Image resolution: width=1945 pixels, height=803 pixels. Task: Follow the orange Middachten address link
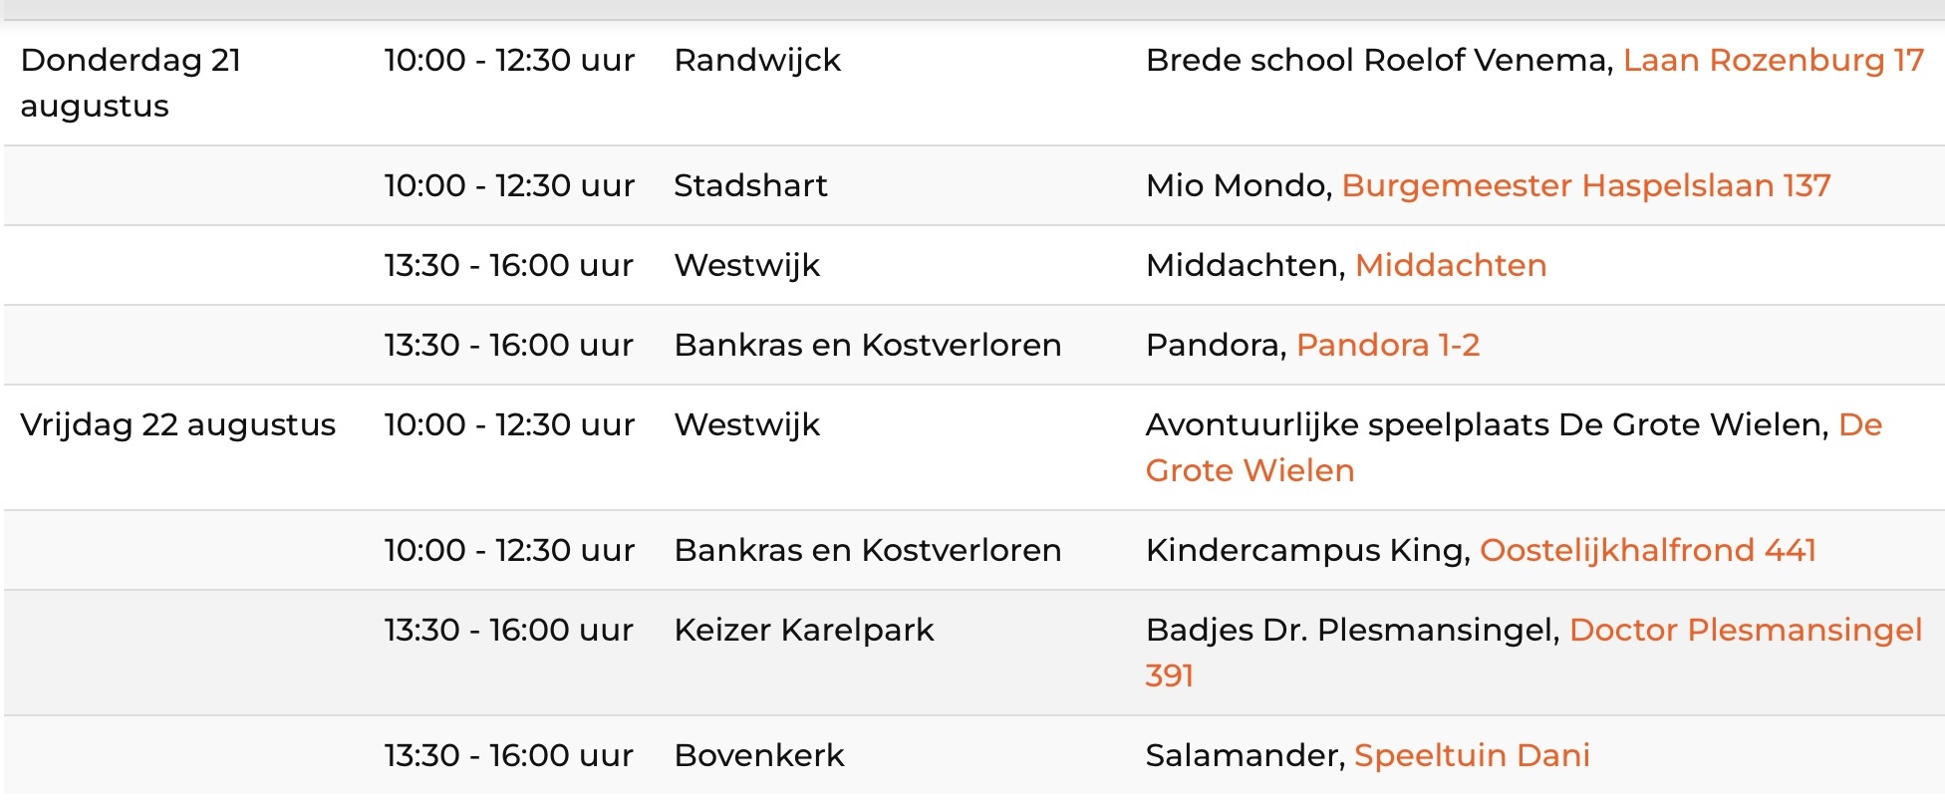[1451, 266]
